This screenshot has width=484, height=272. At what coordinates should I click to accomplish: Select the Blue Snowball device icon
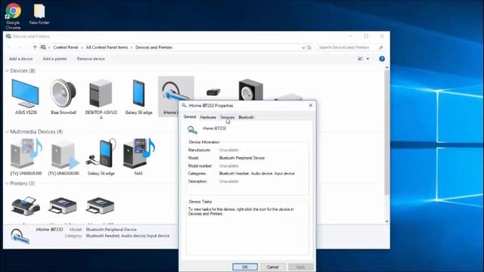coord(64,97)
